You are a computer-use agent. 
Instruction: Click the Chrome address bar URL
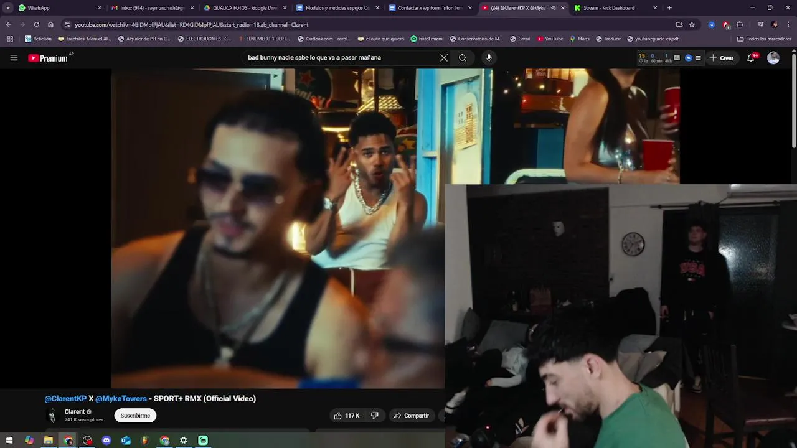click(192, 25)
